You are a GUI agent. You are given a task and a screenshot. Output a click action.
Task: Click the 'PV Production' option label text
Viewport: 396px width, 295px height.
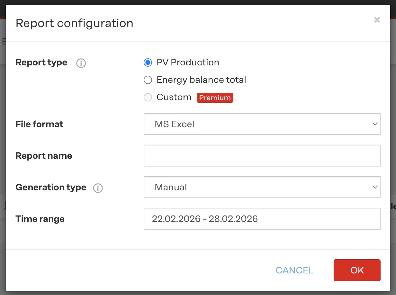pos(188,62)
